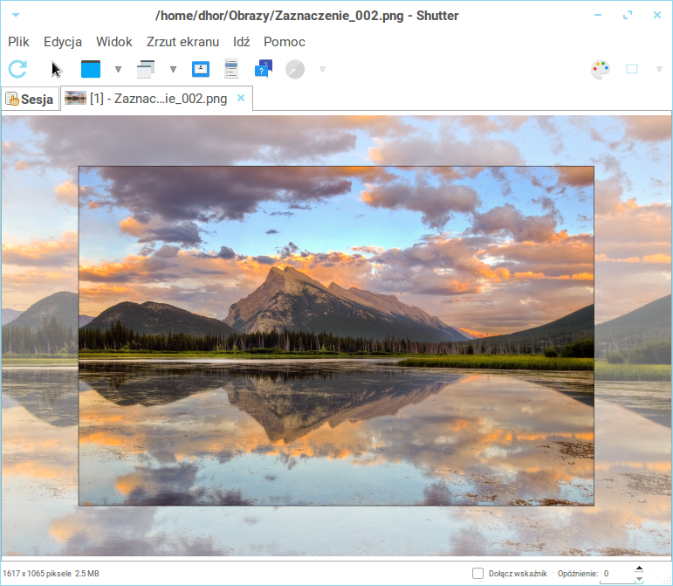Click the screenshot image preview
The width and height of the screenshot is (673, 586).
tap(336, 335)
